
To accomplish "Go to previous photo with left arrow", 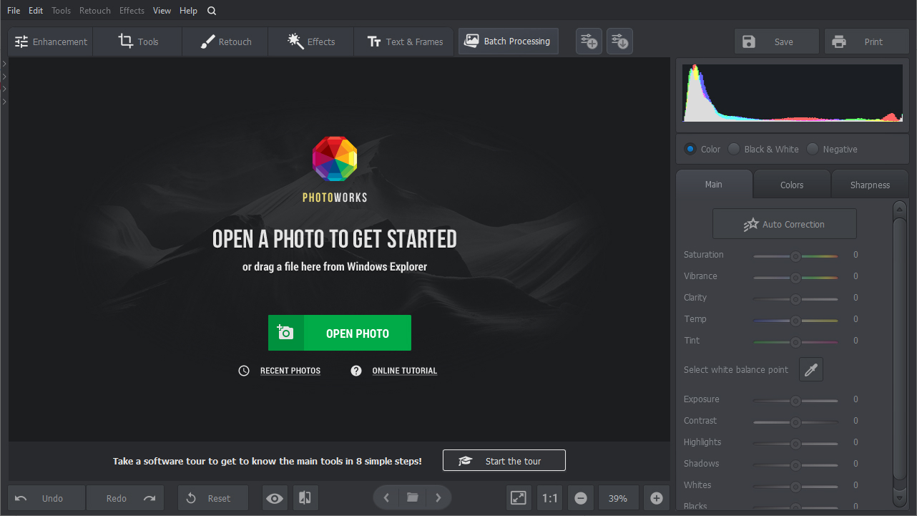I will click(x=386, y=498).
